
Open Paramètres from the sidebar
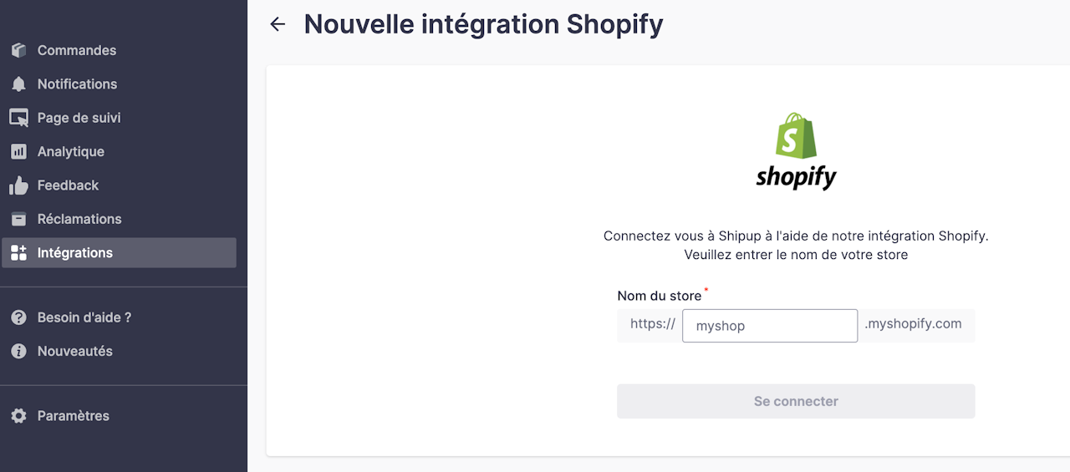coord(73,416)
